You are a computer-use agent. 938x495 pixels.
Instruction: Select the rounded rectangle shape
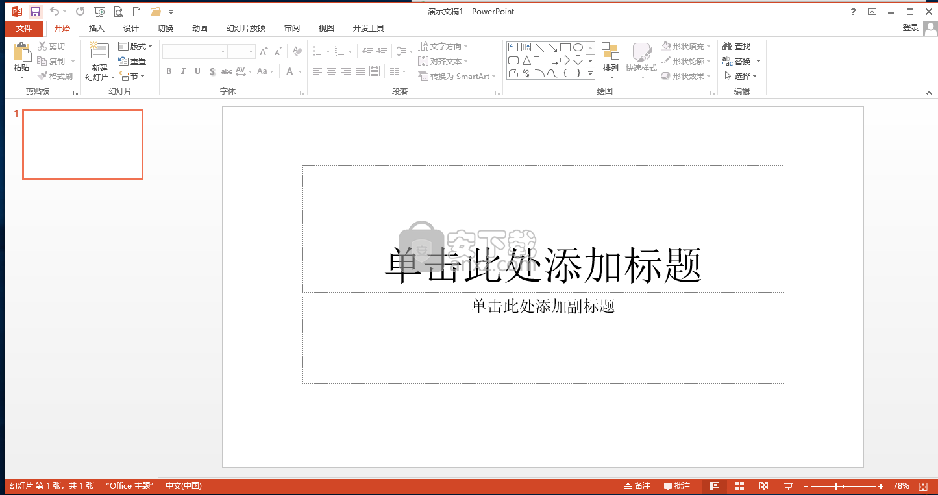point(513,60)
